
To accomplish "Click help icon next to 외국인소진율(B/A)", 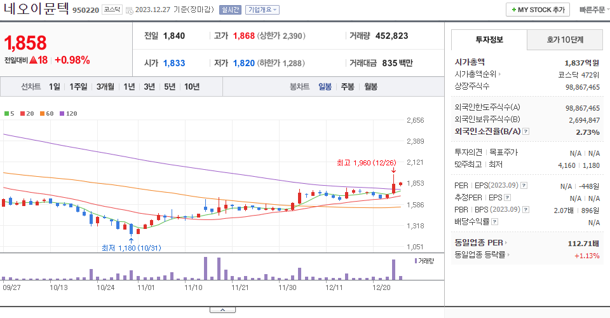I will (525, 132).
